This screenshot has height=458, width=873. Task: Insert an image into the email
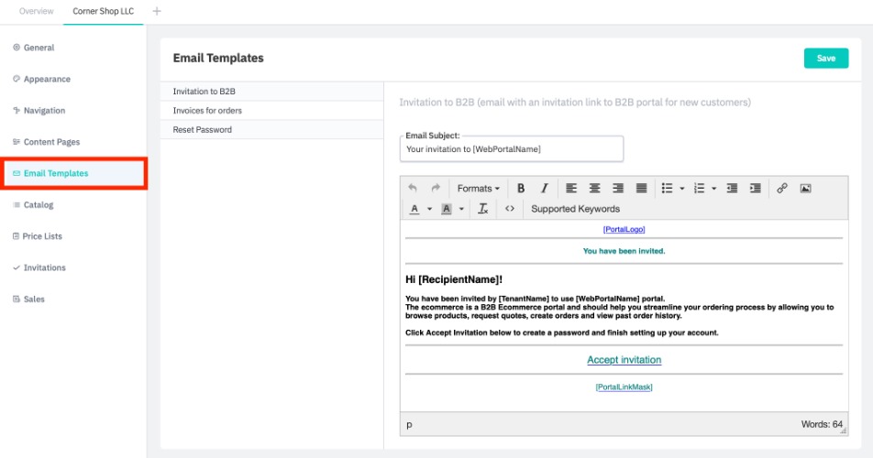tap(805, 189)
